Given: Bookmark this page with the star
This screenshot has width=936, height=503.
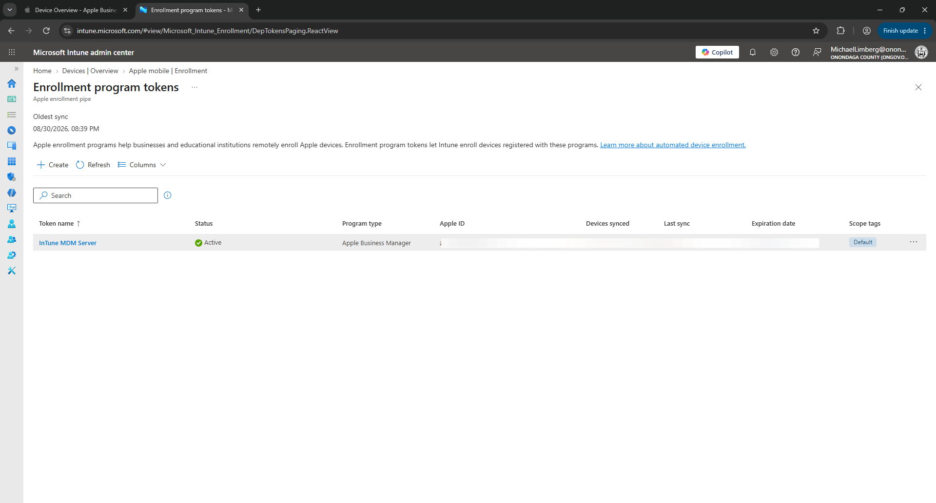Looking at the screenshot, I should click(x=816, y=31).
